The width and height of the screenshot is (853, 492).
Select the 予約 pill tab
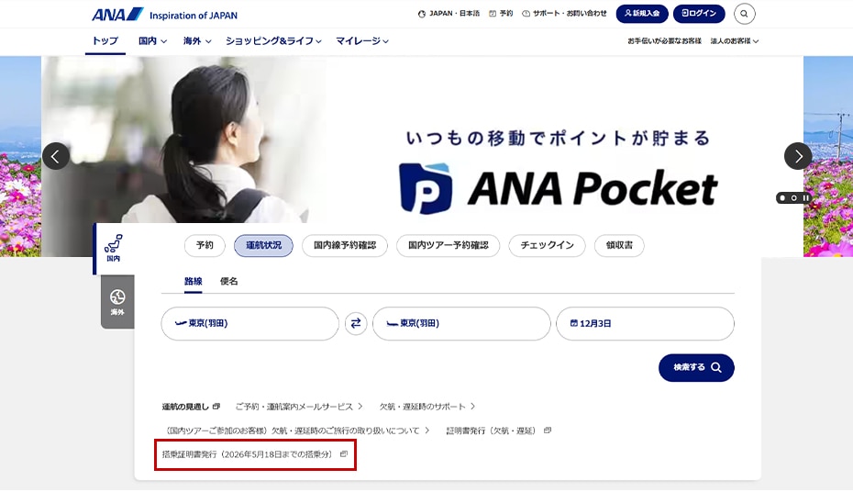click(205, 245)
